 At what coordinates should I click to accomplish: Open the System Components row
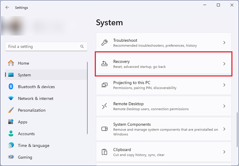(164, 129)
